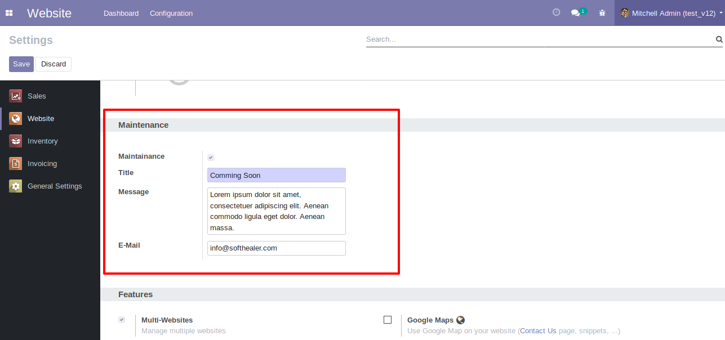Open the conversations chat icon
725x340 pixels.
pos(575,13)
